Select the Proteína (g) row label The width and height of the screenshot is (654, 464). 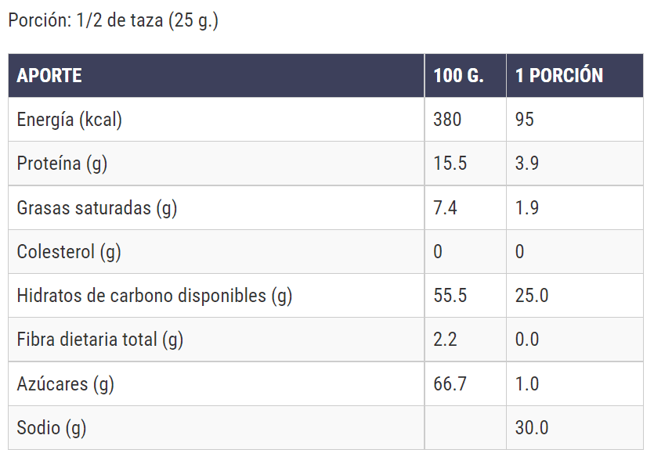[62, 164]
